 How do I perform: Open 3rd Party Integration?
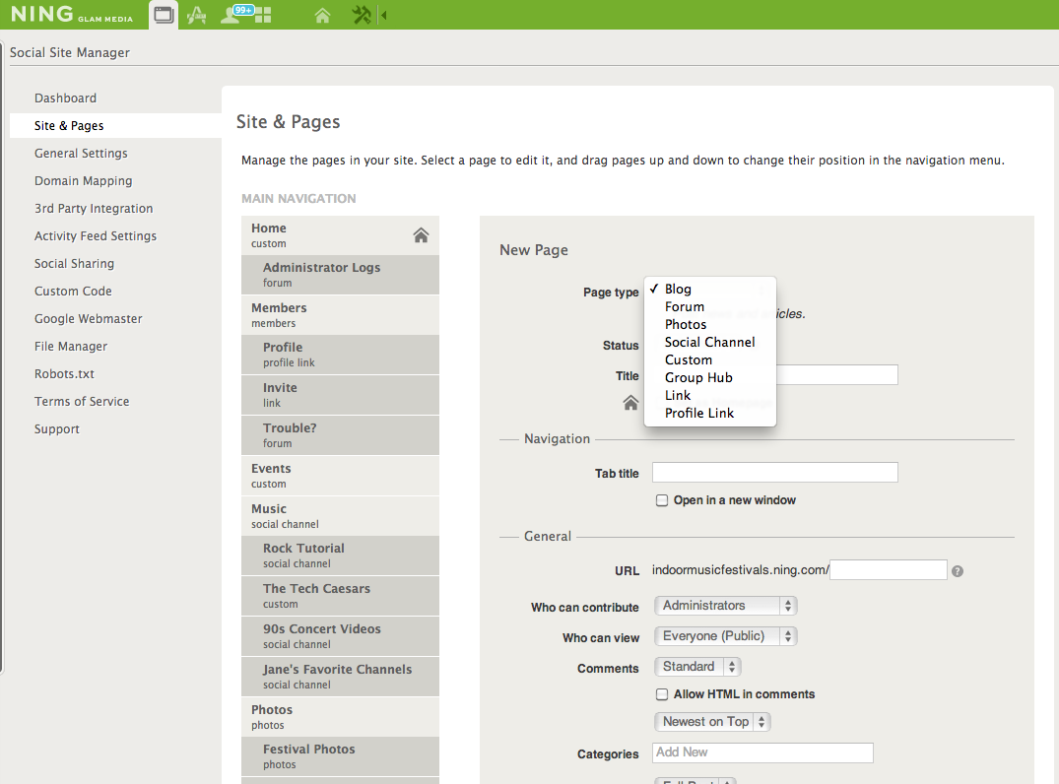point(94,209)
